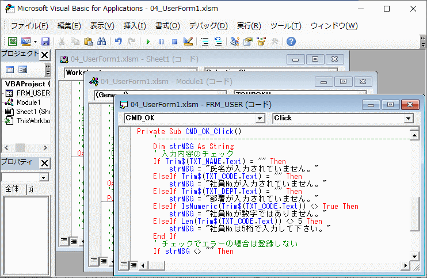Open Visual Basic Help question mark icon
427x278 pixels.
click(x=291, y=41)
